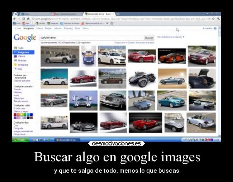Select Imágenes in left sidebar
The width and height of the screenshot is (233, 182).
point(23,52)
